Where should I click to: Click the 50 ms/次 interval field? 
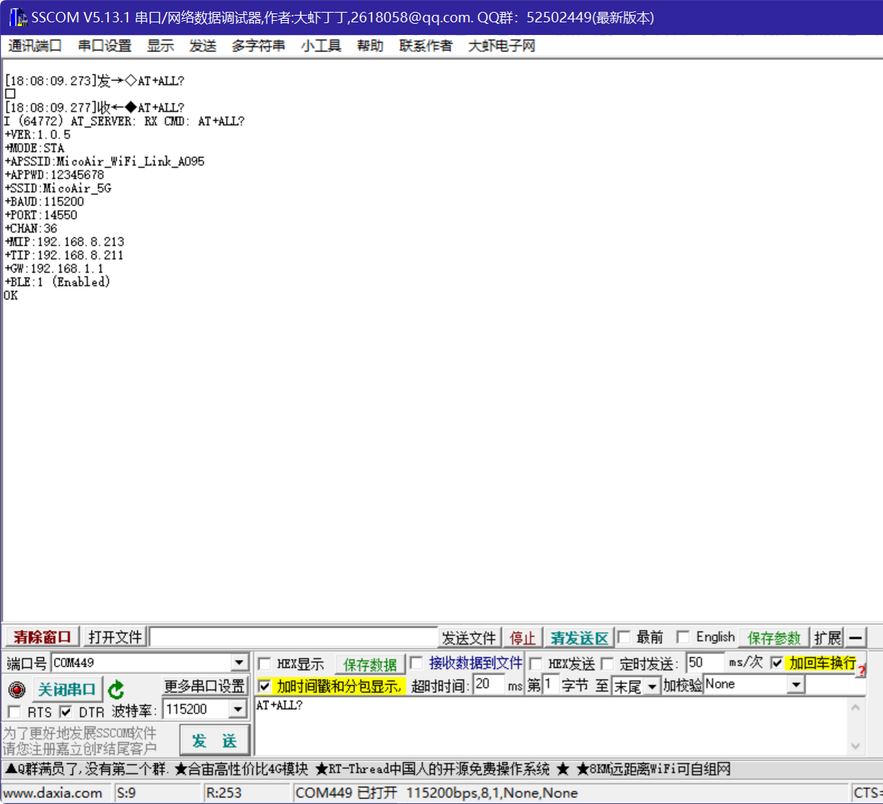pos(704,663)
